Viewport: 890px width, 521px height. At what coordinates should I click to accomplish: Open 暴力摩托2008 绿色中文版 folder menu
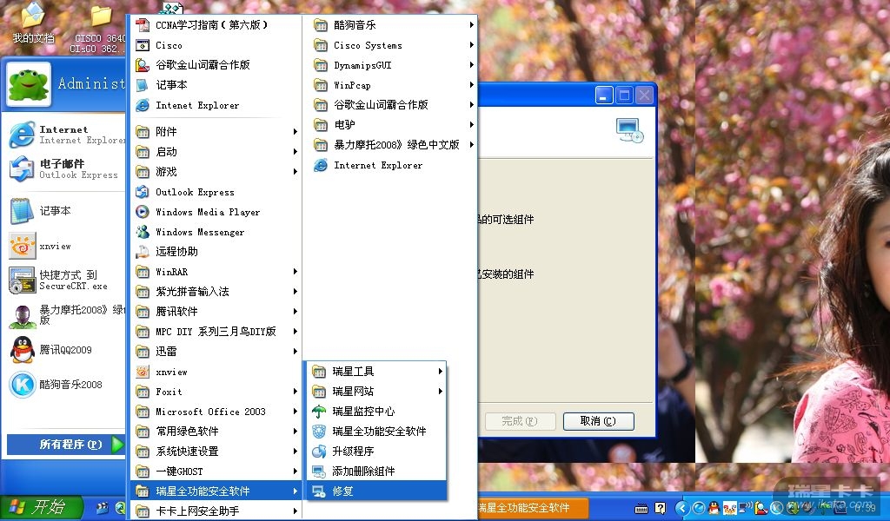click(392, 145)
